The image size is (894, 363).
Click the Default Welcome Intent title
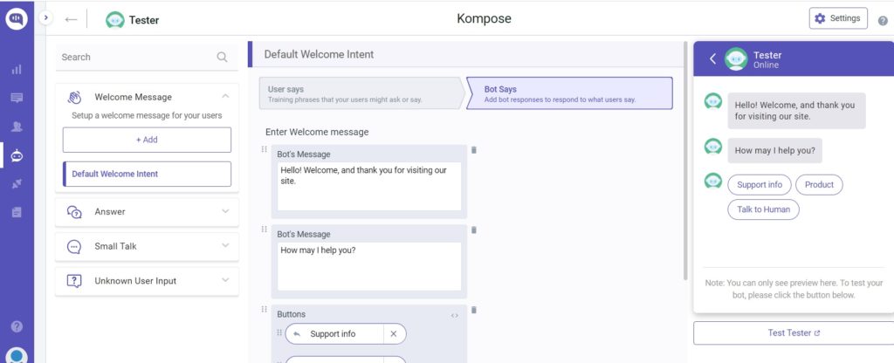click(320, 55)
